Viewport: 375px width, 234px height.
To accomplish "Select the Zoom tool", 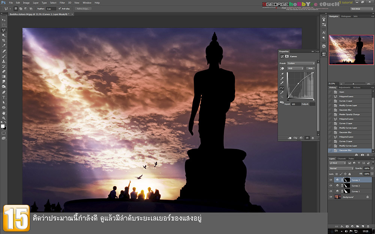I will pyautogui.click(x=4, y=118).
